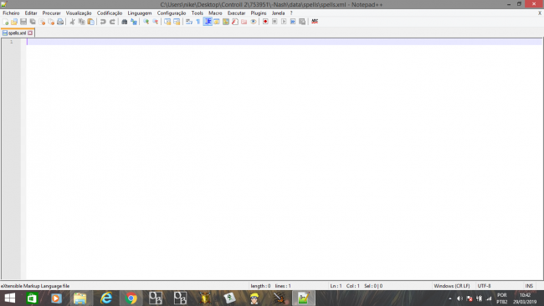Open the Replace toolbar icon
Image resolution: width=544 pixels, height=306 pixels.
pos(134,22)
